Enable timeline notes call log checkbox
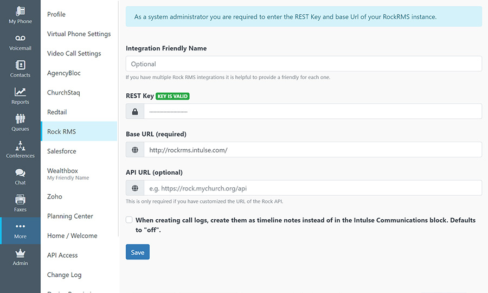Image resolution: width=488 pixels, height=293 pixels. [129, 220]
